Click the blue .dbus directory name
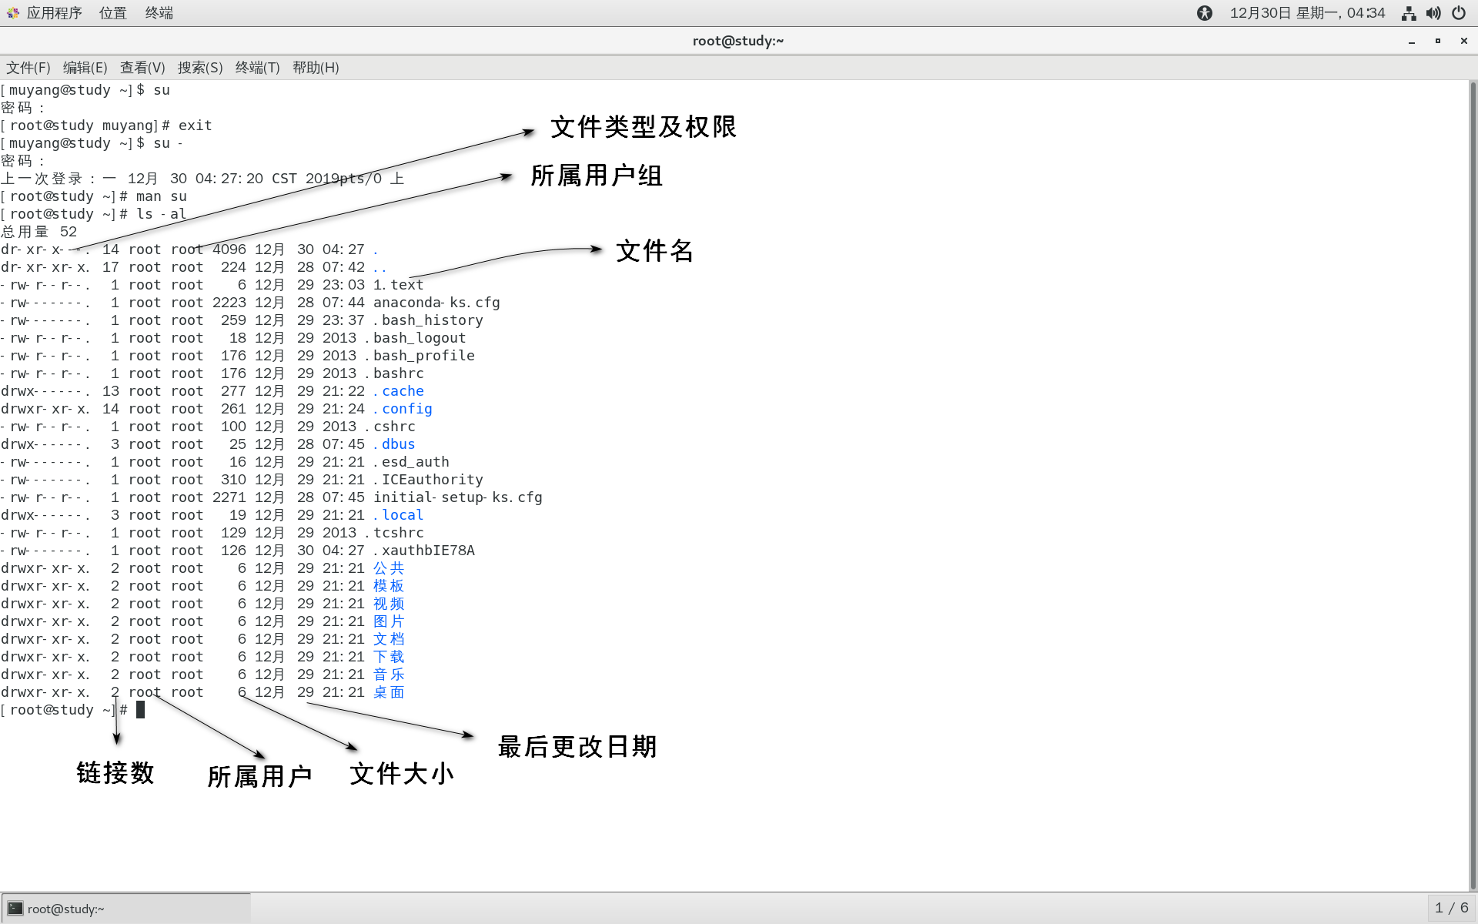1478x924 pixels. [x=394, y=444]
